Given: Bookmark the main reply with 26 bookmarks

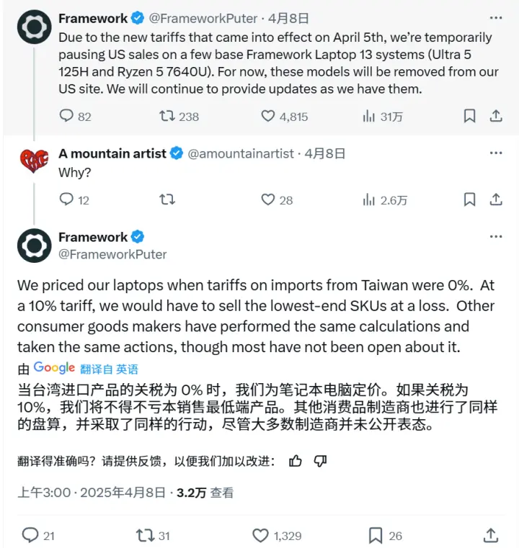Looking at the screenshot, I should [x=376, y=535].
